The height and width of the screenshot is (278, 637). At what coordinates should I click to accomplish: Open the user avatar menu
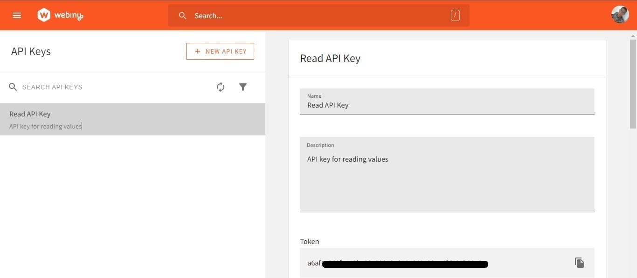(620, 14)
